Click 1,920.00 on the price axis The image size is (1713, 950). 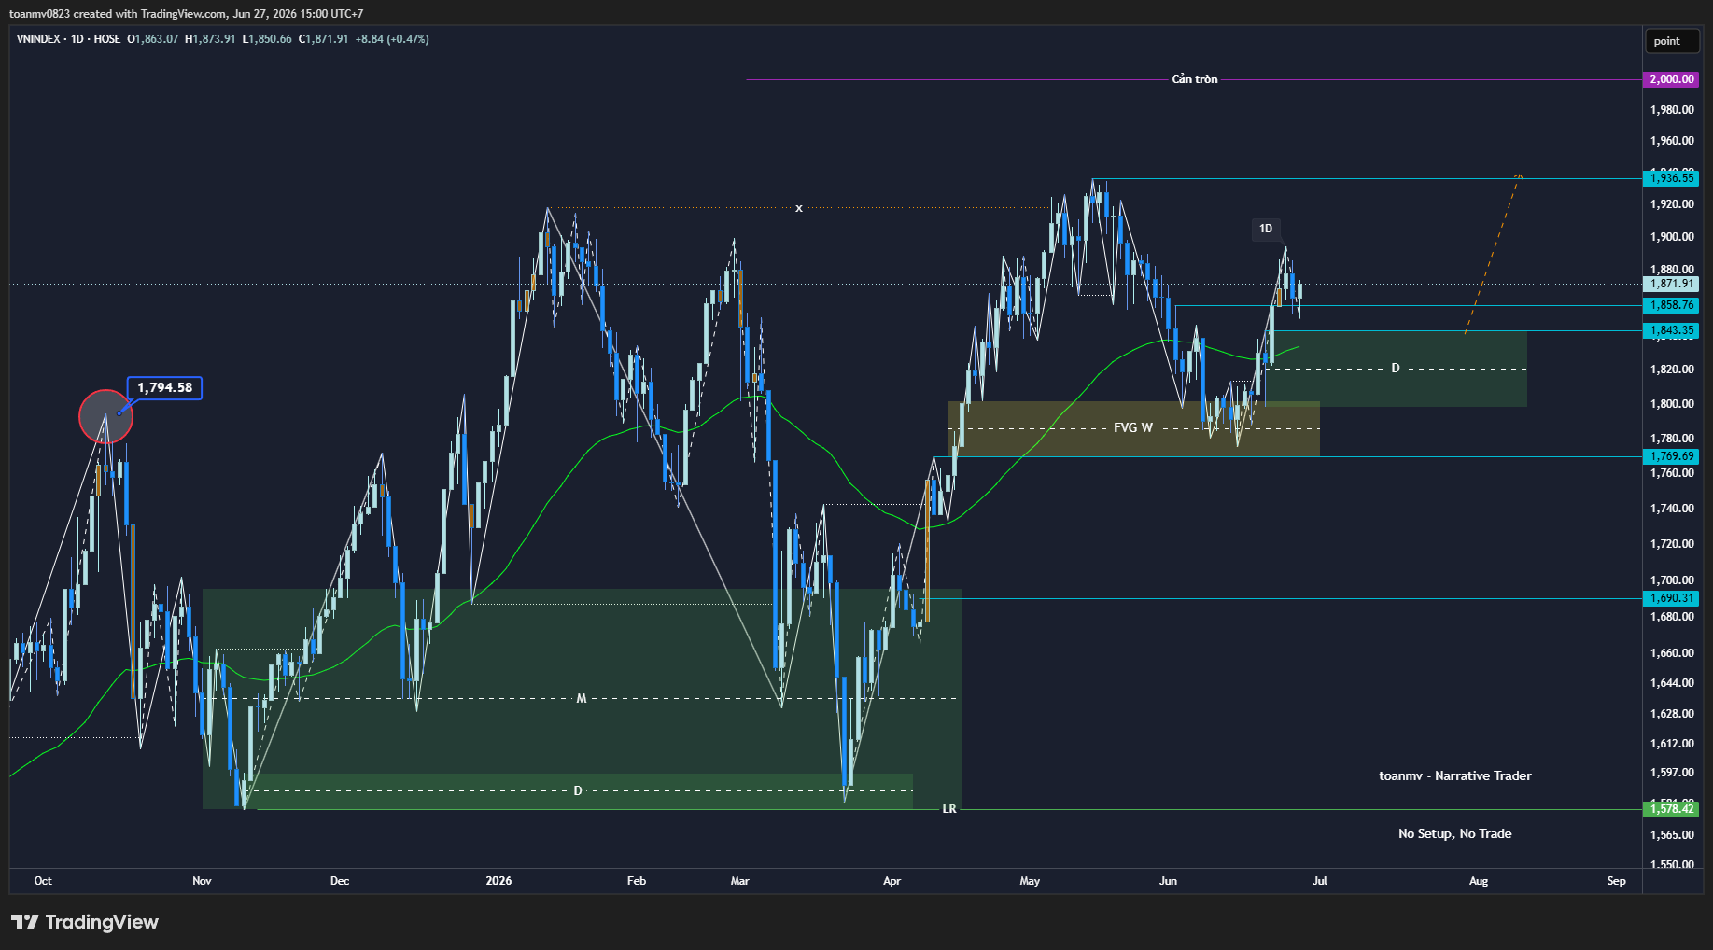(x=1672, y=204)
